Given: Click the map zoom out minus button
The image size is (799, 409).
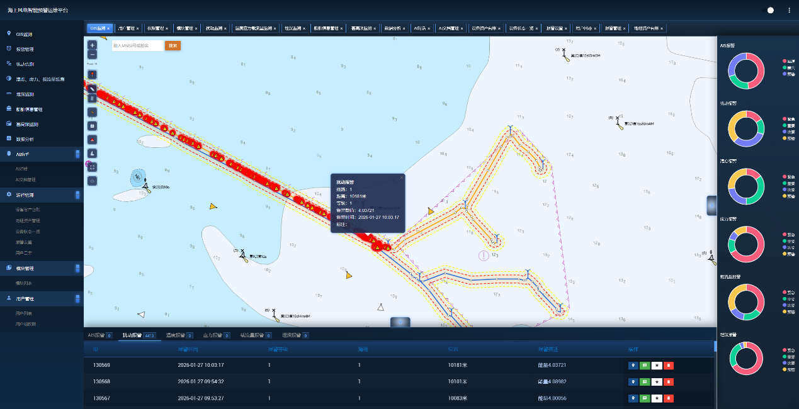Looking at the screenshot, I should pyautogui.click(x=93, y=55).
